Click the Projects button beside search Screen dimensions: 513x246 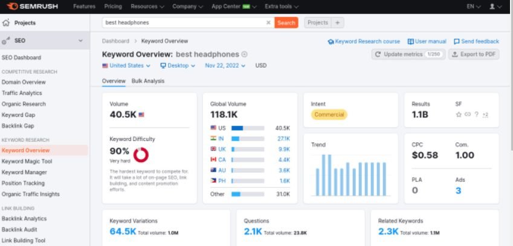[318, 22]
